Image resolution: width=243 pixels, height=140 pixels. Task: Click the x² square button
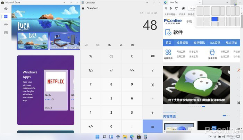[x=111, y=70]
